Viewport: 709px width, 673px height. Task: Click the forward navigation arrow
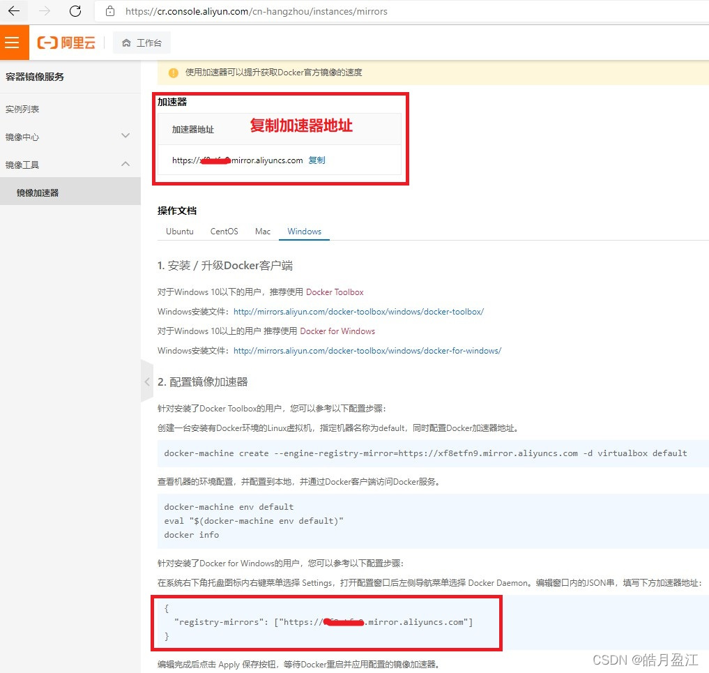click(42, 11)
